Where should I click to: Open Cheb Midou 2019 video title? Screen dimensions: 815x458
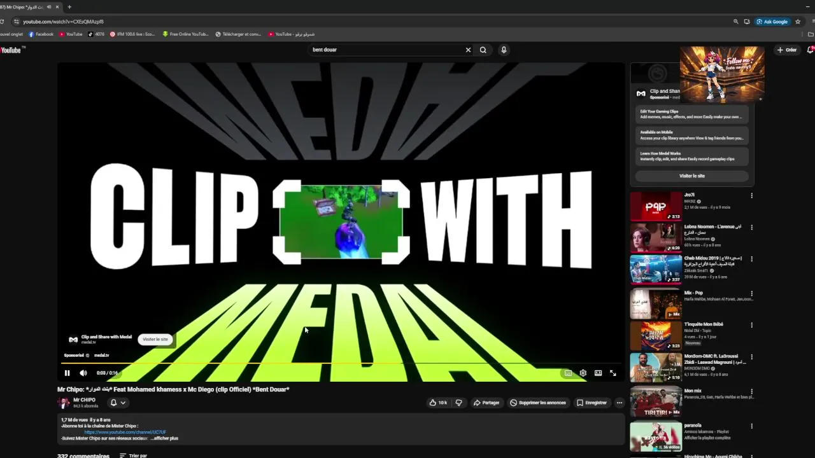point(713,261)
